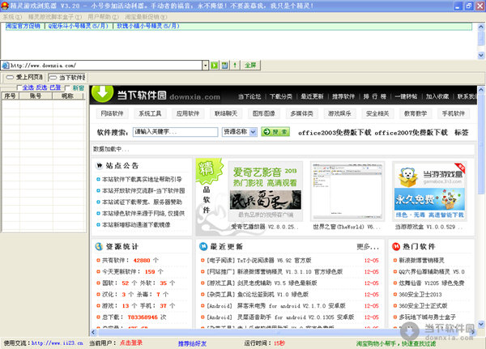Open the 精灵游戏脚本盒子 menu

click(x=55, y=17)
